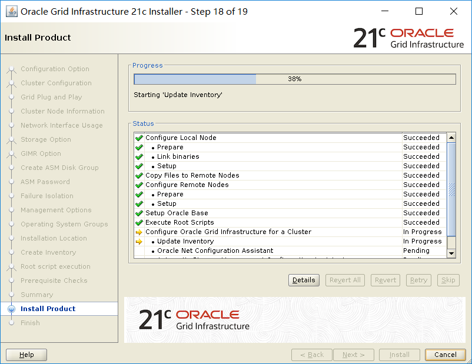Minimize the installer window

(x=385, y=11)
